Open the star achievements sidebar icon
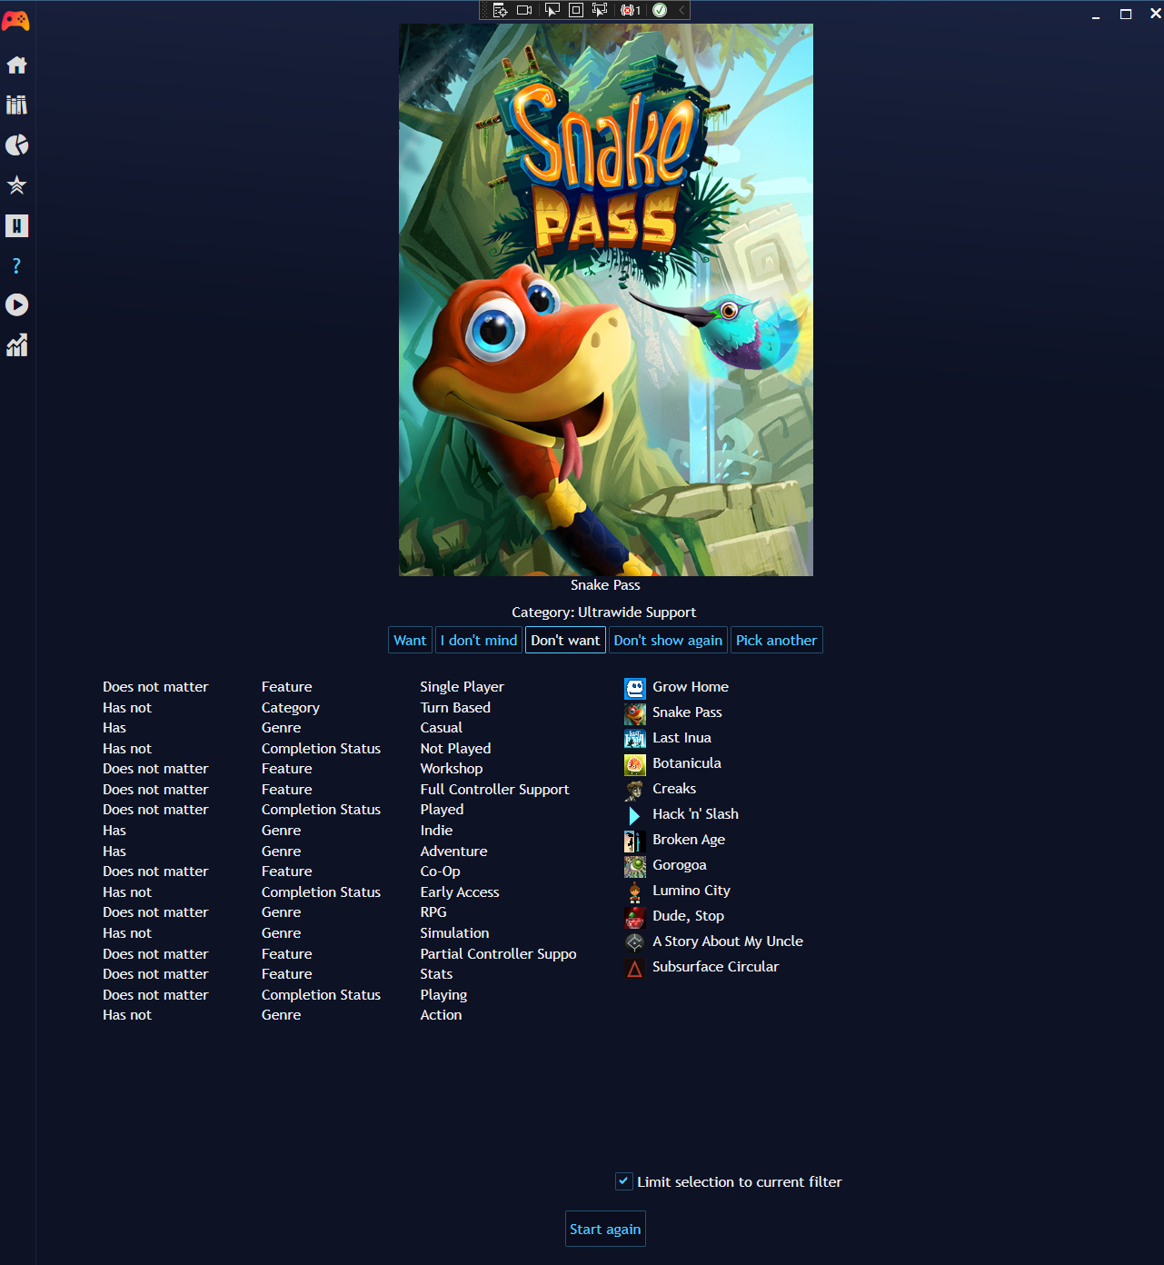Image resolution: width=1164 pixels, height=1265 pixels. pos(16,185)
